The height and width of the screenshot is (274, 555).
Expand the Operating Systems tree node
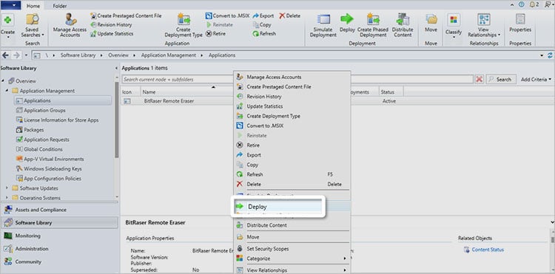pyautogui.click(x=7, y=198)
